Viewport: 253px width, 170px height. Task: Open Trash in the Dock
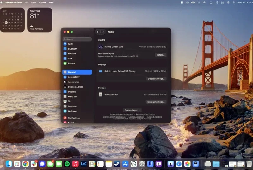pos(249,164)
